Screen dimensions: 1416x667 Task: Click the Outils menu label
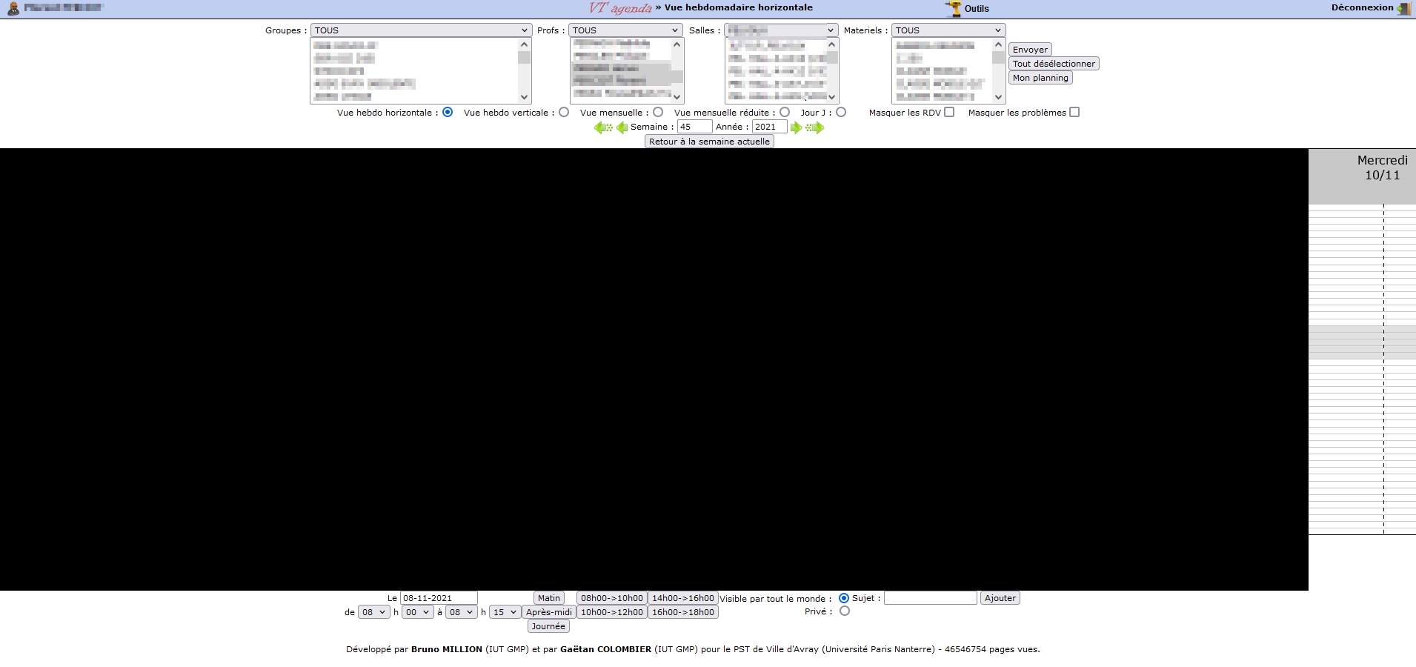977,9
